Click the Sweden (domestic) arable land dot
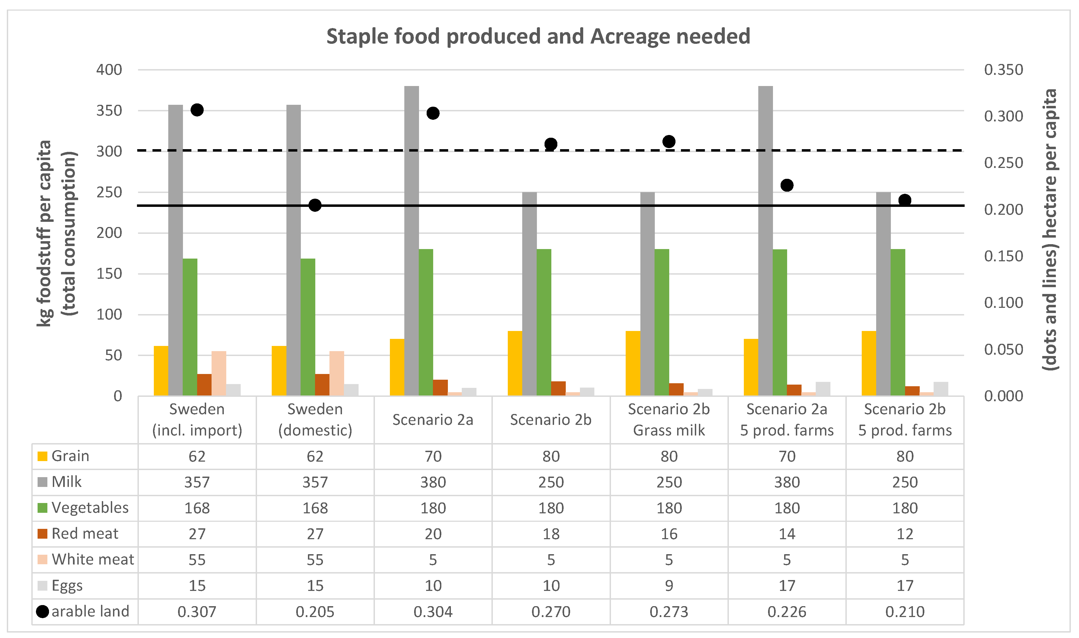 (315, 205)
